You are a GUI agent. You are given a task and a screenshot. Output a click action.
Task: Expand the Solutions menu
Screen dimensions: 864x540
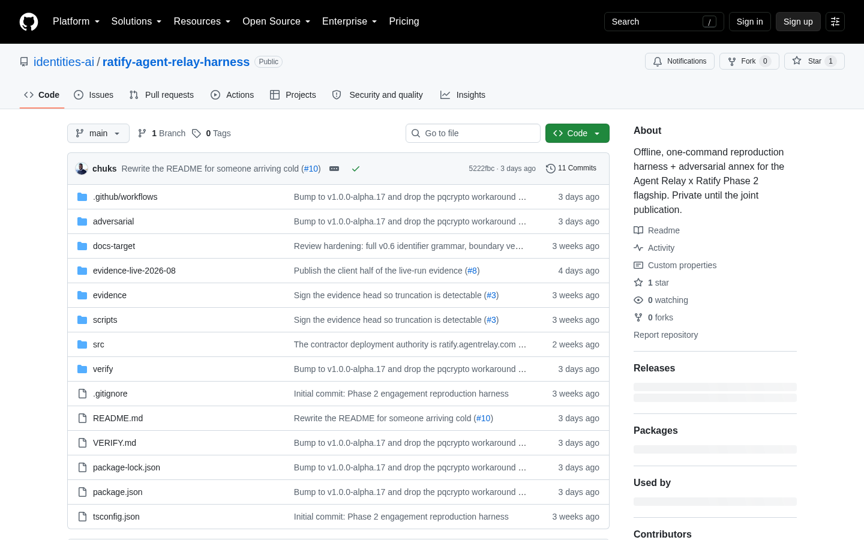136,22
